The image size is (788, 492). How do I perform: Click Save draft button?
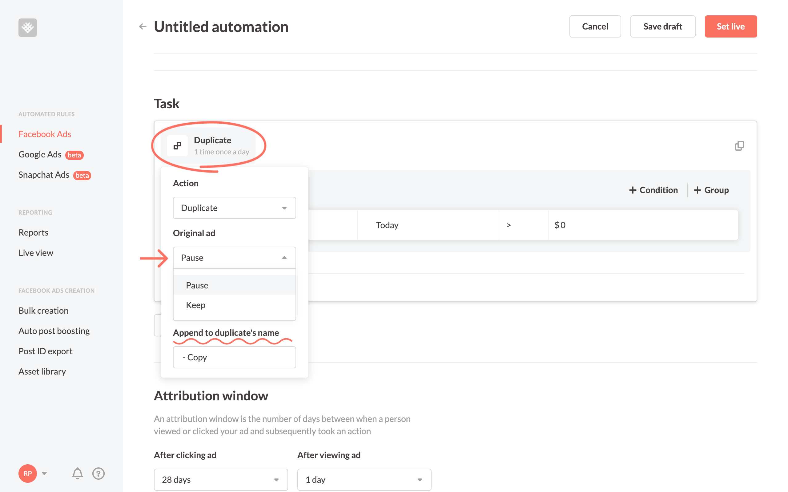663,26
